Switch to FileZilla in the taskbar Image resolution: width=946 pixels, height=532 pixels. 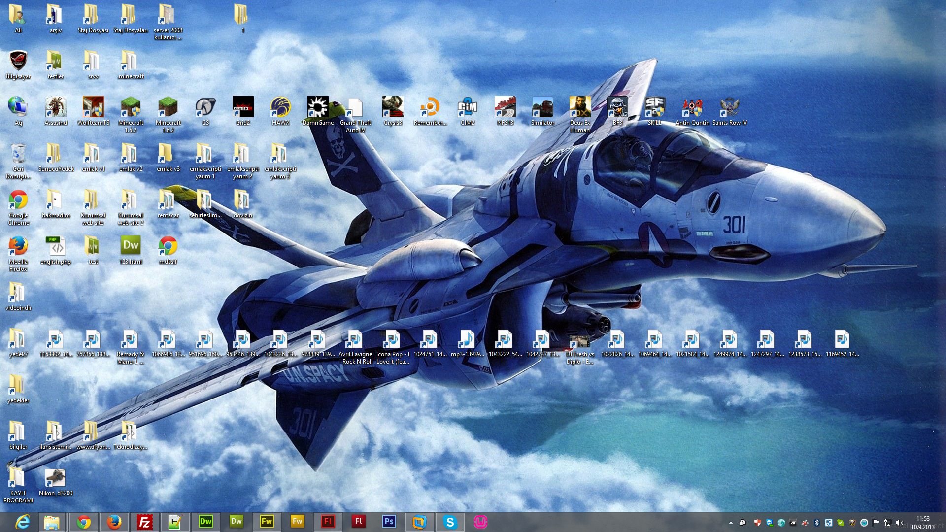click(144, 522)
